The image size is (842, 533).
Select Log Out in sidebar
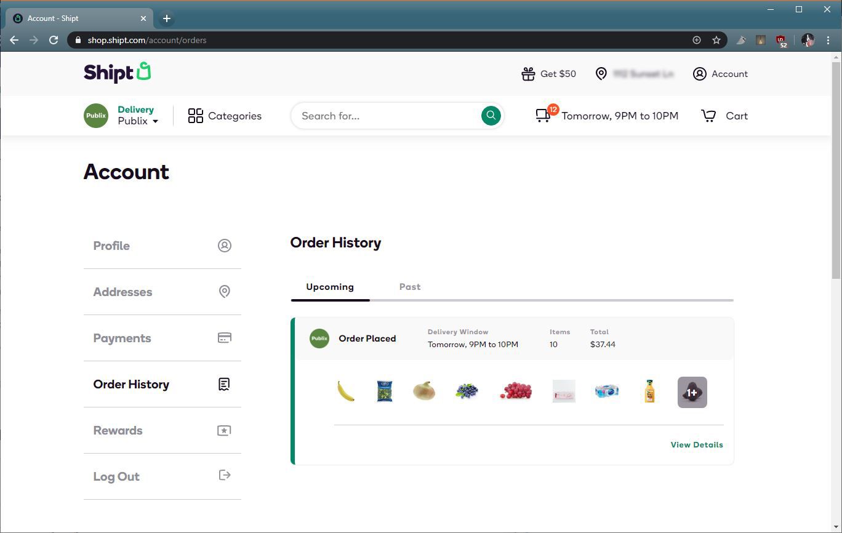(x=162, y=476)
